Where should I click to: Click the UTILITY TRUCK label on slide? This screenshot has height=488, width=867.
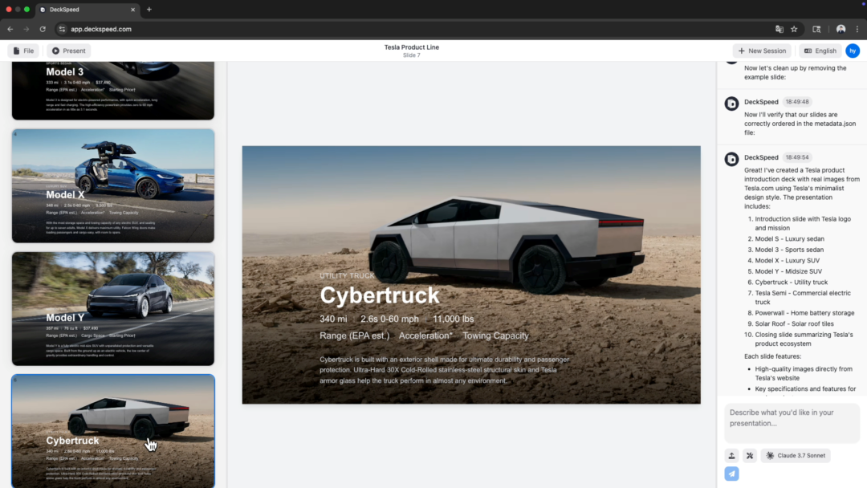[x=347, y=275]
